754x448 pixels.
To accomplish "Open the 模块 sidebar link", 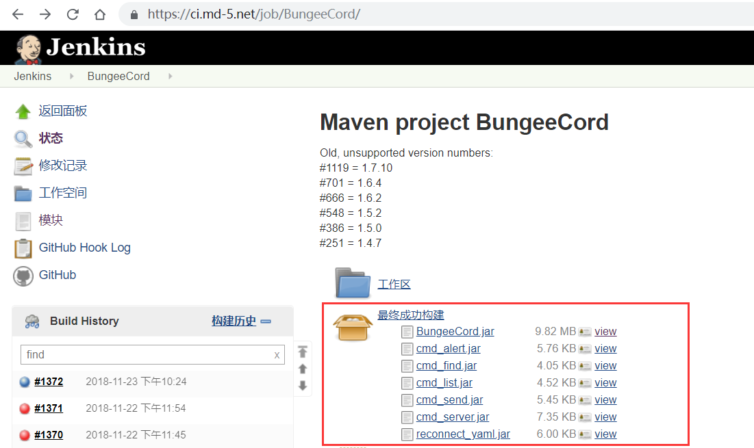I will (51, 220).
